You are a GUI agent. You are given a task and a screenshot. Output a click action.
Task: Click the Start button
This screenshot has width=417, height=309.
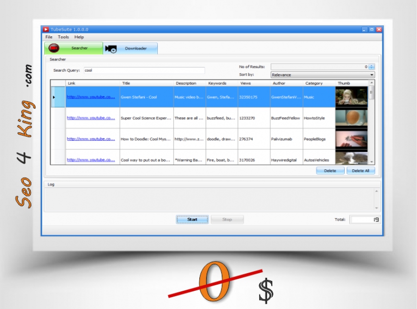tap(192, 220)
